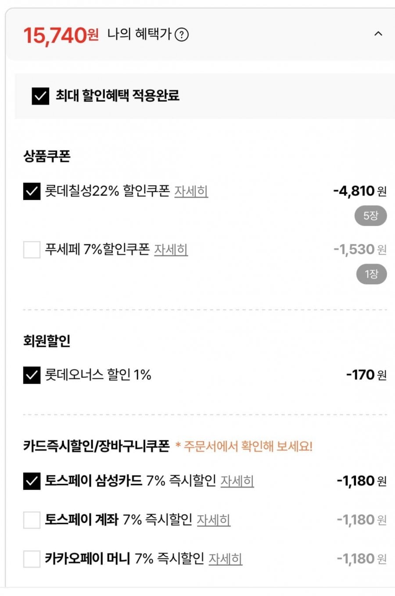Click the 1장 coupon count badge
395x596 pixels.
click(x=371, y=274)
